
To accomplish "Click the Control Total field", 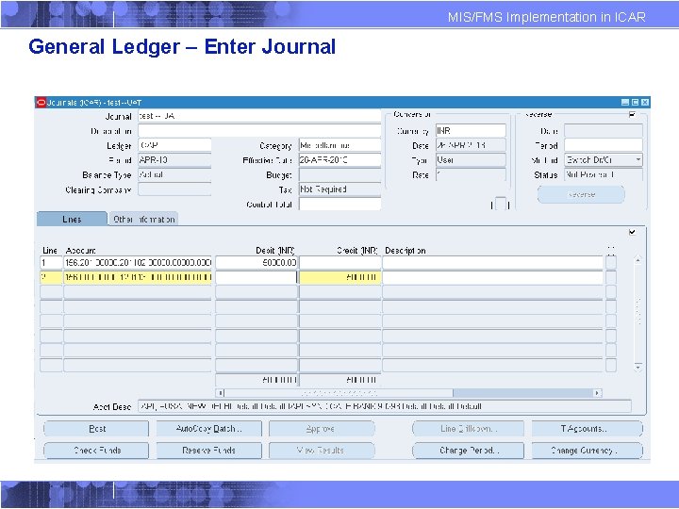I will pyautogui.click(x=339, y=205).
